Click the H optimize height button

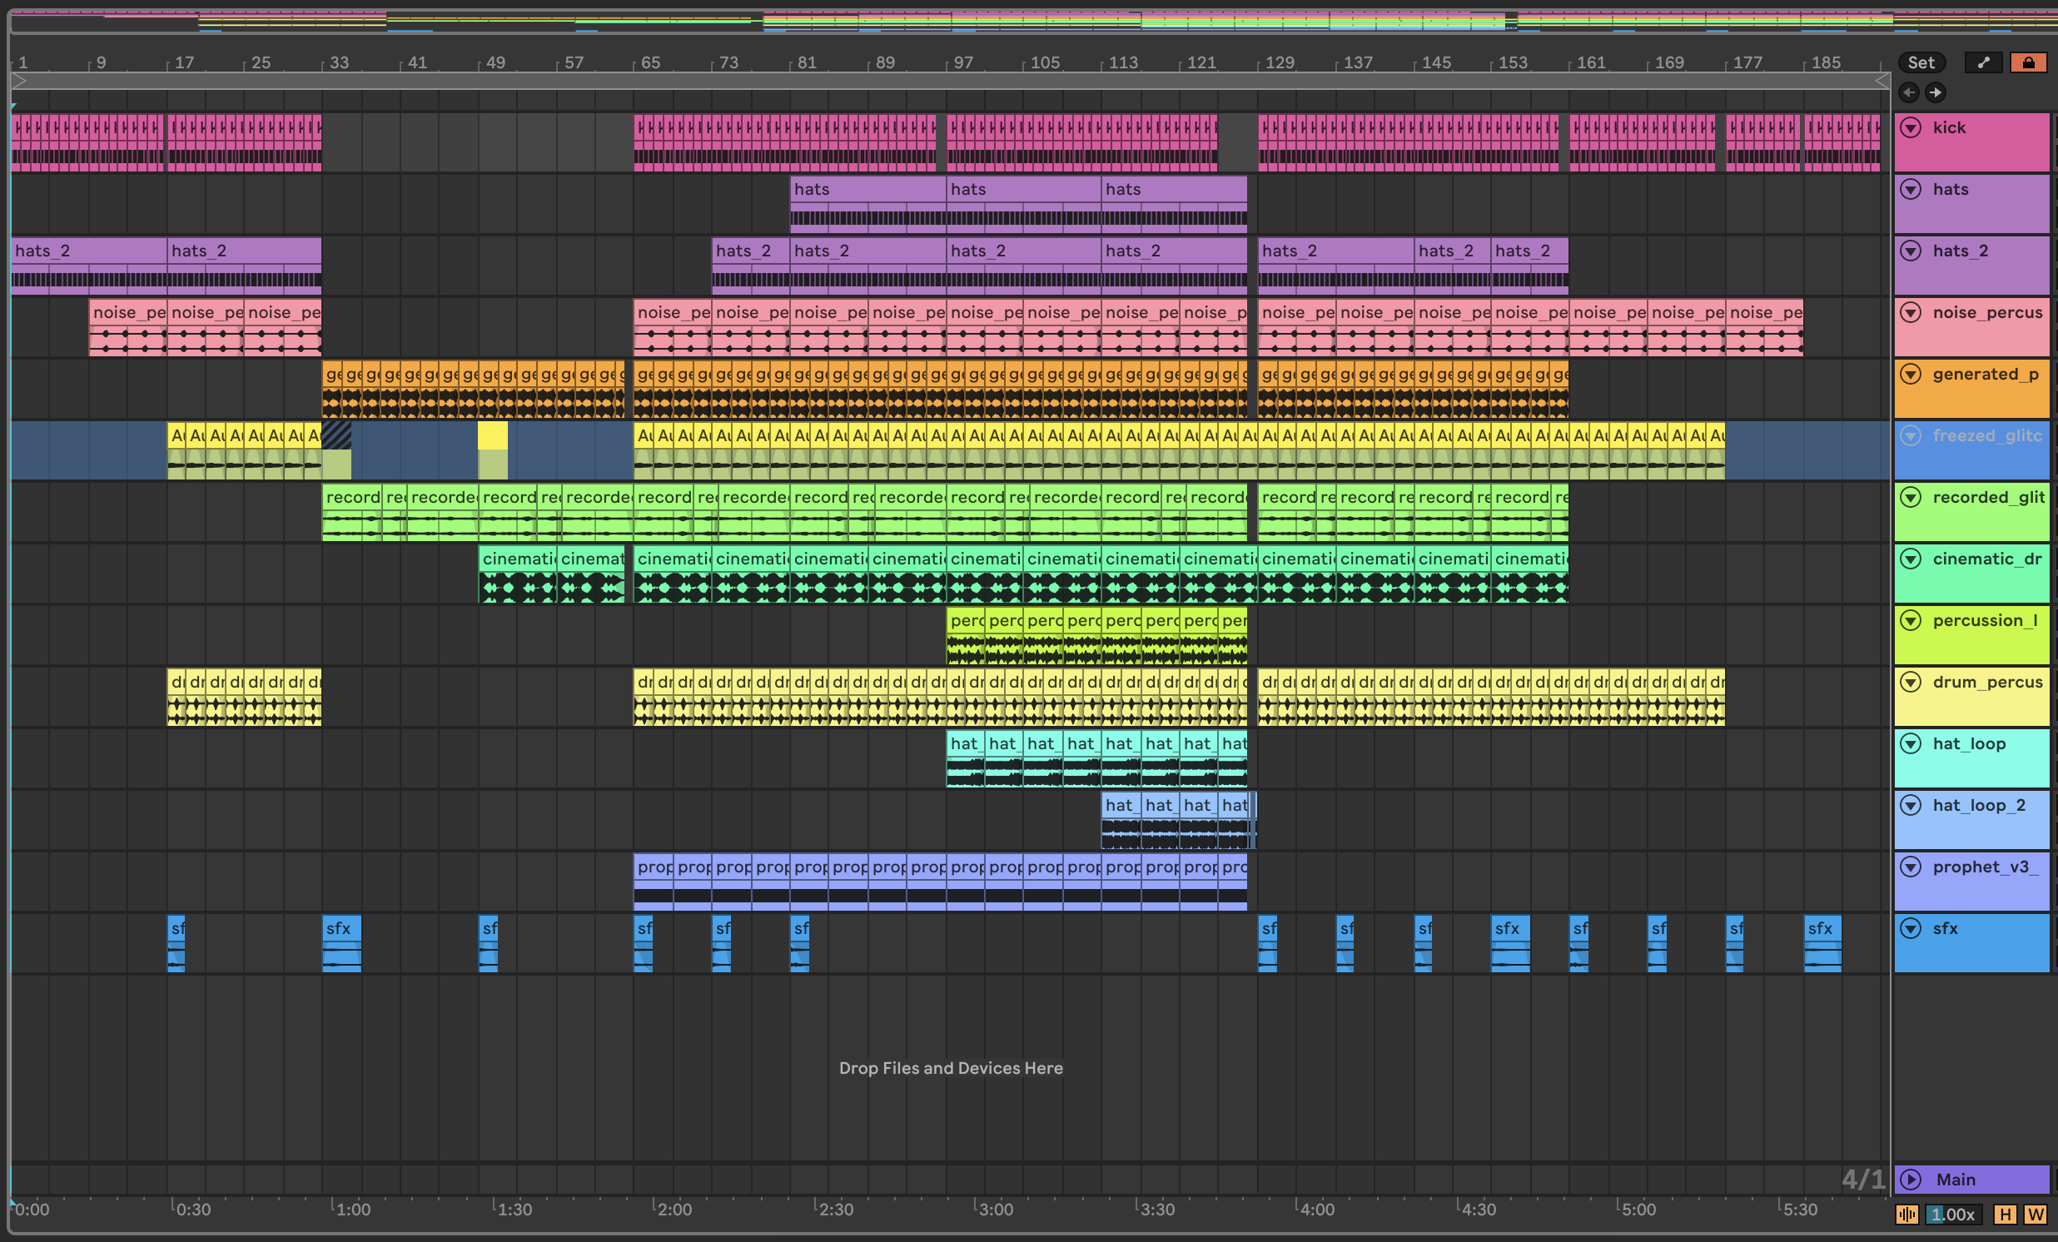click(x=2005, y=1215)
